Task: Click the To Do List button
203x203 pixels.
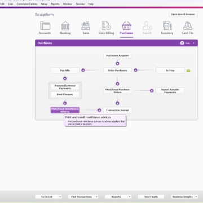Action: pos(47,197)
